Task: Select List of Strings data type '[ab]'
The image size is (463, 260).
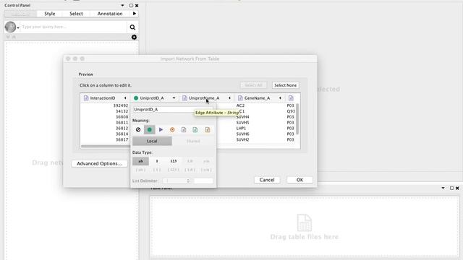Action: tap(140, 170)
